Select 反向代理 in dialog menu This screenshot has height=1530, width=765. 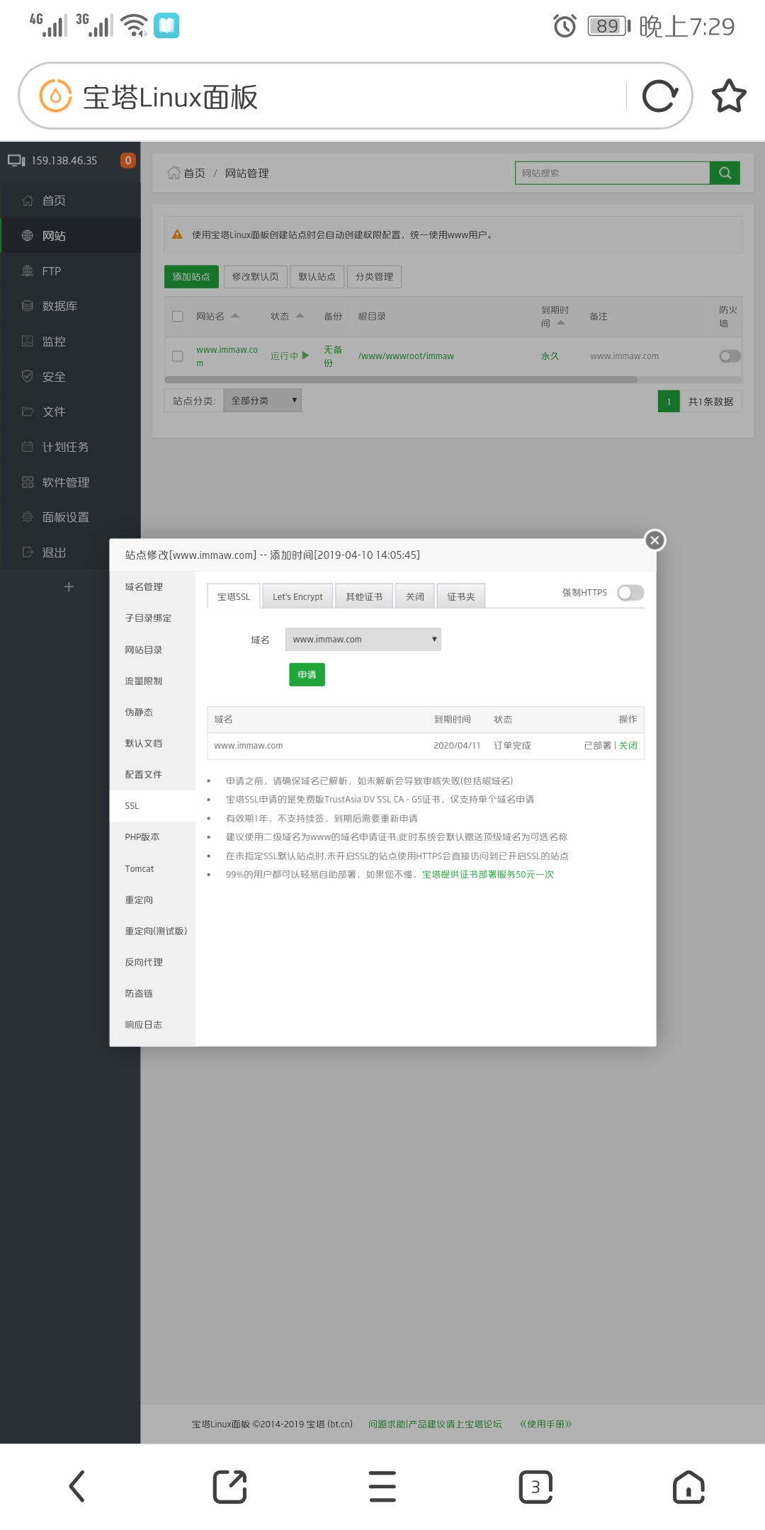click(x=152, y=962)
